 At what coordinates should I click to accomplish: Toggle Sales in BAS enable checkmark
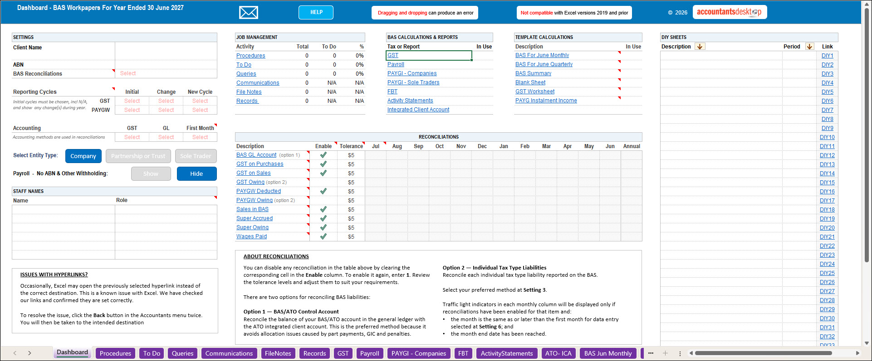coord(323,209)
